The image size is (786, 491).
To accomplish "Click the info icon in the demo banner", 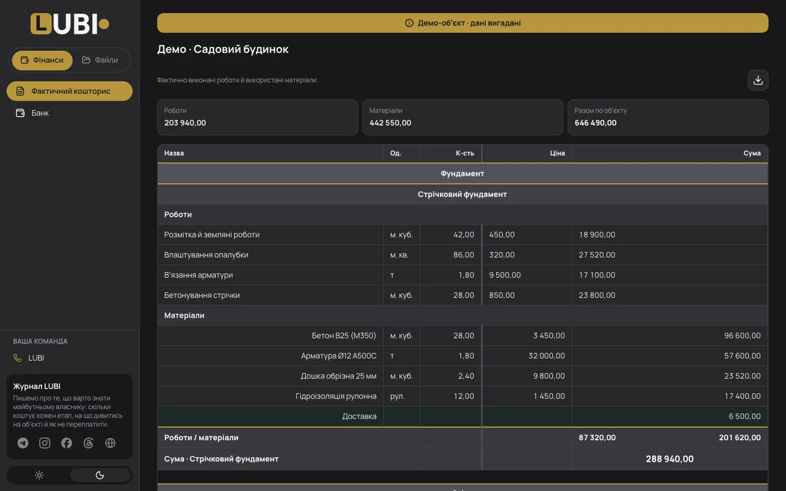I will pyautogui.click(x=409, y=23).
